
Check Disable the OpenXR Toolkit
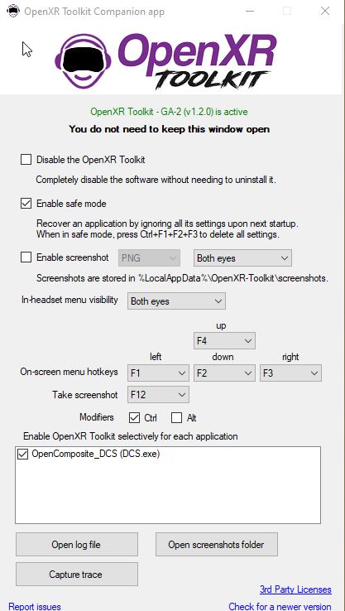(x=26, y=160)
